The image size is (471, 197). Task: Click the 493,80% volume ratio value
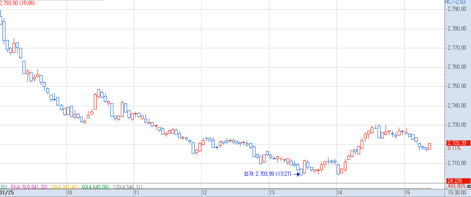pyautogui.click(x=457, y=187)
